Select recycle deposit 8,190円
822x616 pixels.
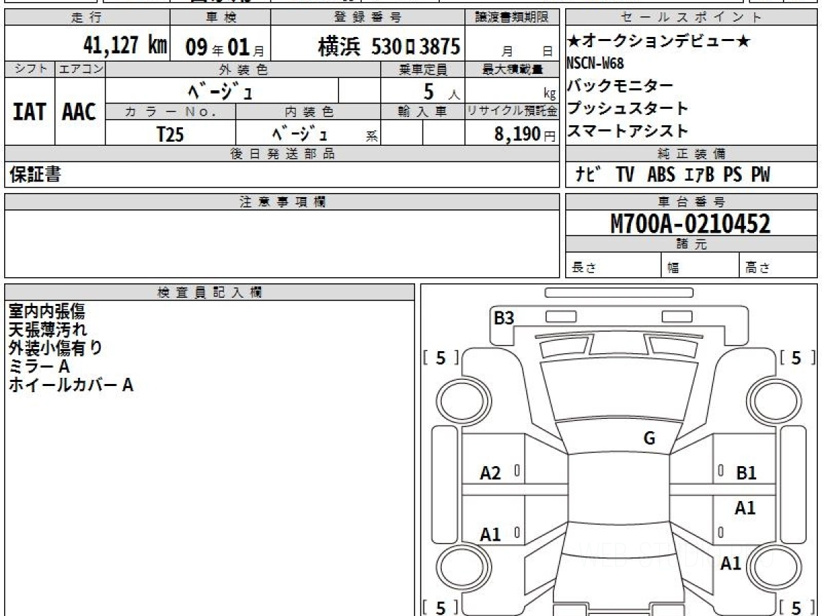(x=525, y=133)
